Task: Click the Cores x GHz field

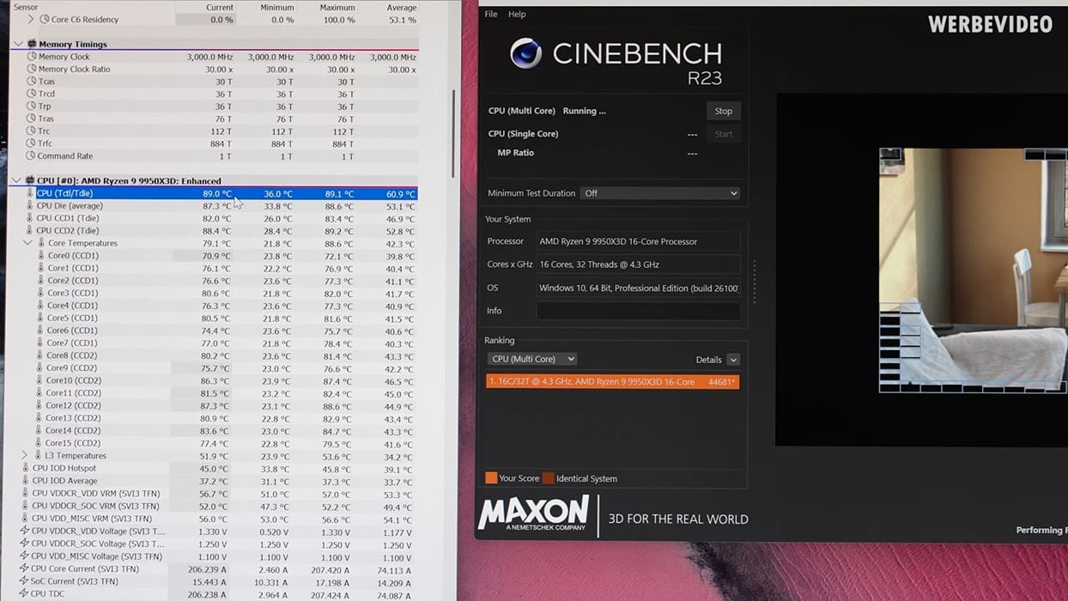Action: pyautogui.click(x=639, y=264)
